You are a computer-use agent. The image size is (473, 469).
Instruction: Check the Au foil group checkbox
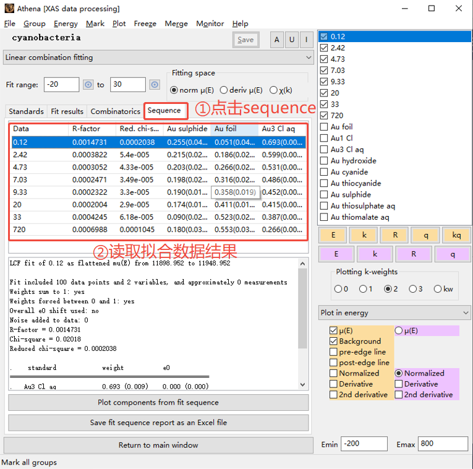324,127
